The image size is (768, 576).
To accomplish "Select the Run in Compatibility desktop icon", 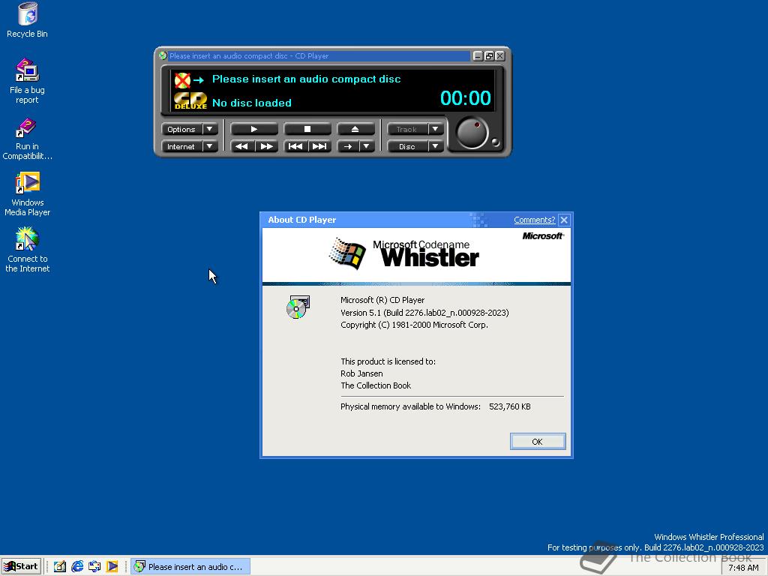I will 28,139.
